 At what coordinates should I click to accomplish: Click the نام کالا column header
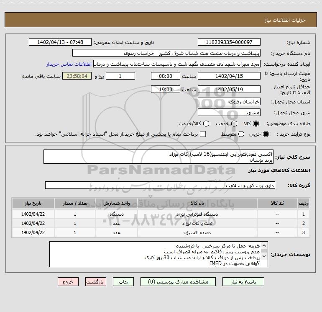tap(197, 203)
